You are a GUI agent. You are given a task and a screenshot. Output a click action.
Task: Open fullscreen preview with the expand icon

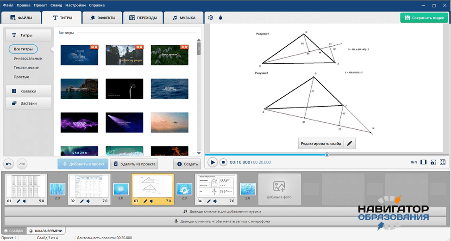click(443, 162)
